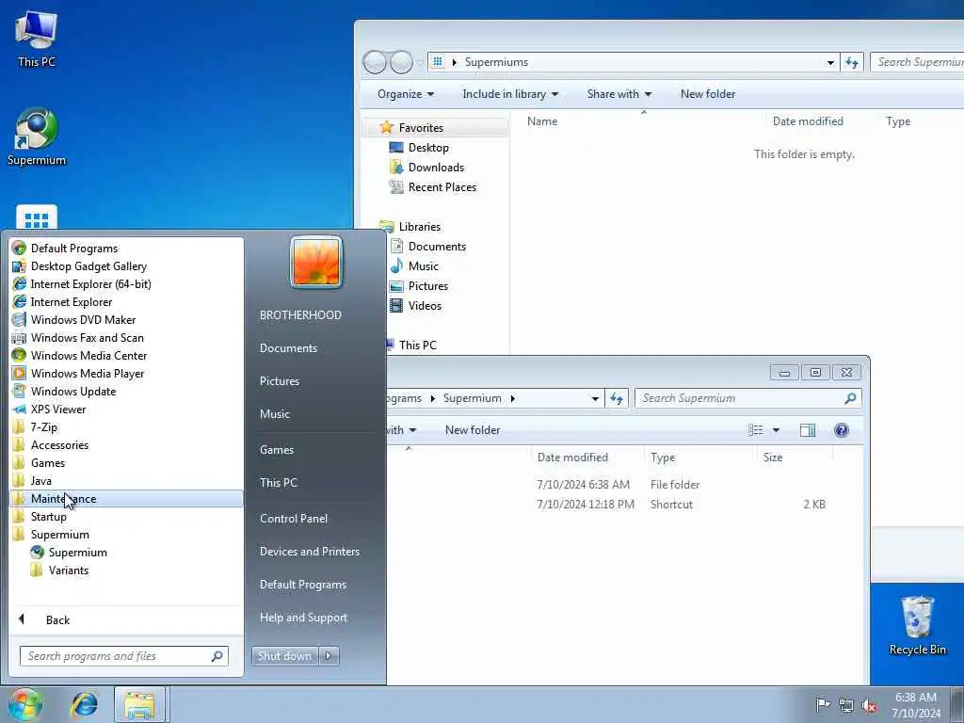Select Downloads in Favorites navigation pane
964x723 pixels.
click(436, 168)
